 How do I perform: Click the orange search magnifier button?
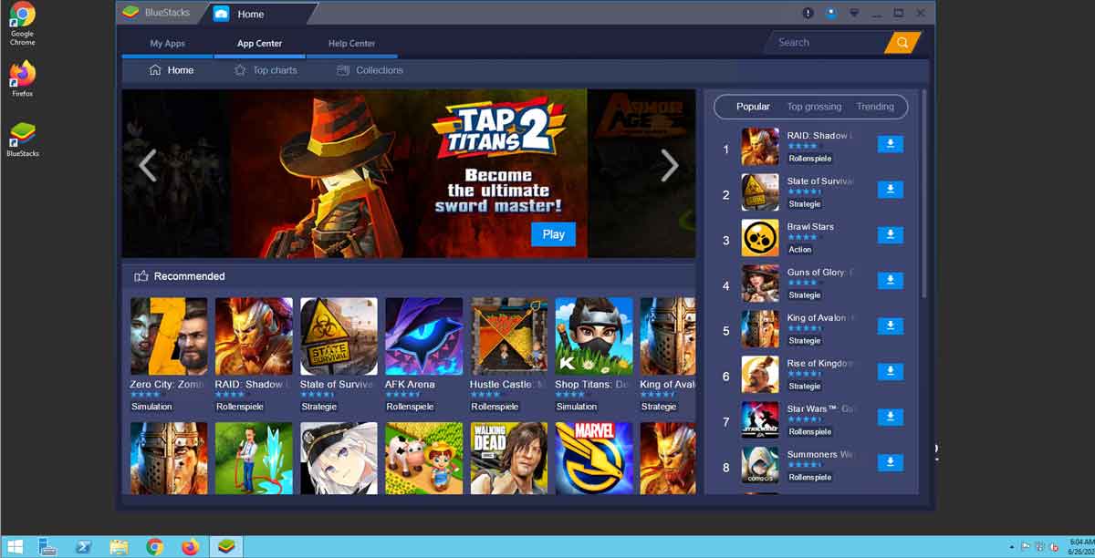pyautogui.click(x=902, y=43)
